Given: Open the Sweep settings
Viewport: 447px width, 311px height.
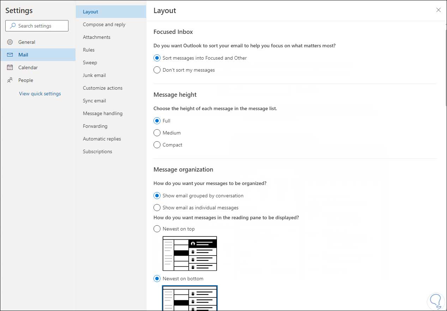Looking at the screenshot, I should pos(111,62).
